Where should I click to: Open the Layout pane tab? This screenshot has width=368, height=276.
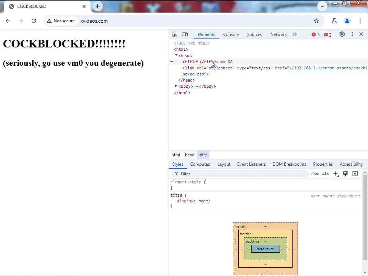click(224, 164)
